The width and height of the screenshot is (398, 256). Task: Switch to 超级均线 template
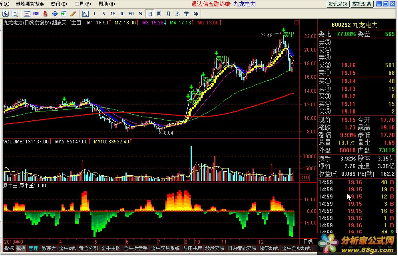[269, 248]
